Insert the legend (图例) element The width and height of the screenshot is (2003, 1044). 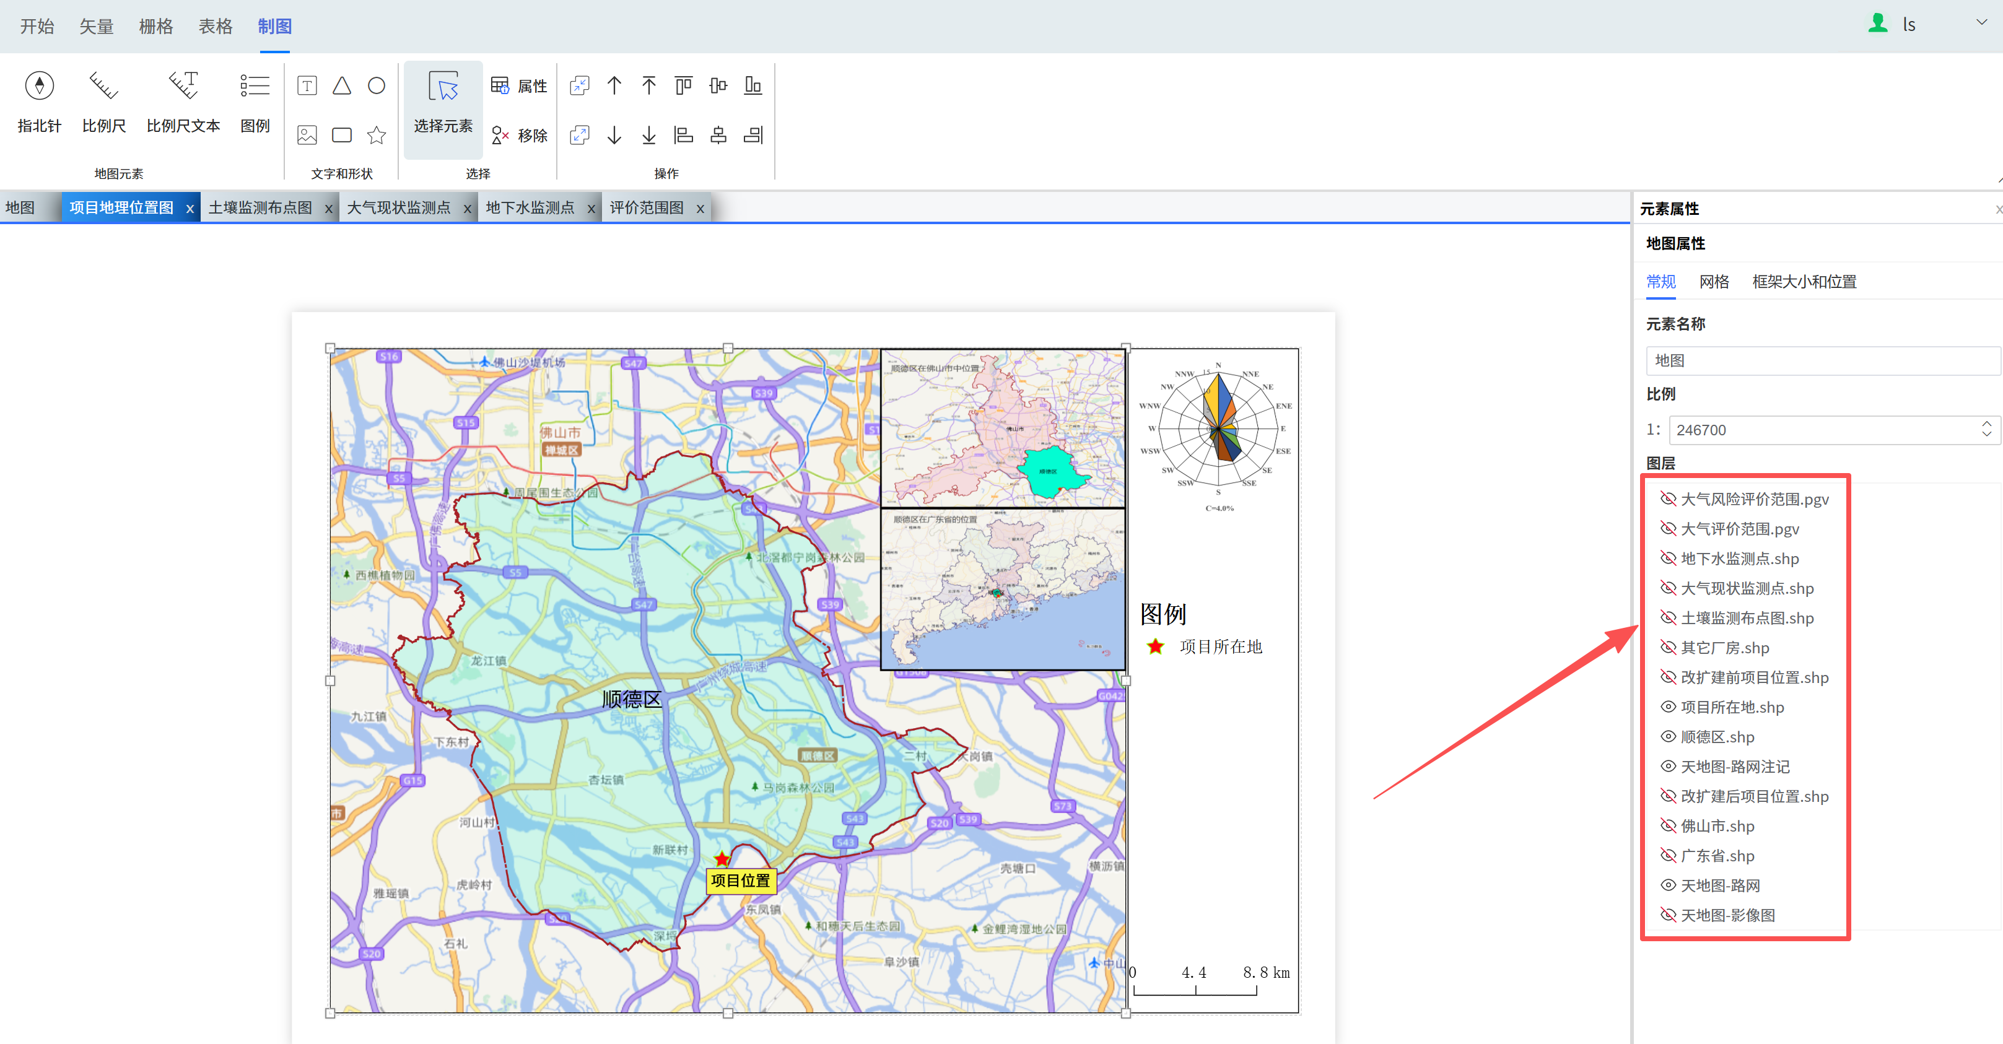[255, 100]
